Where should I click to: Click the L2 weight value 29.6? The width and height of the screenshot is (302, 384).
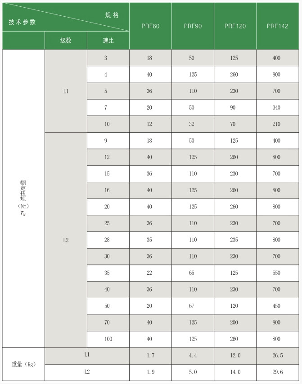click(x=277, y=372)
